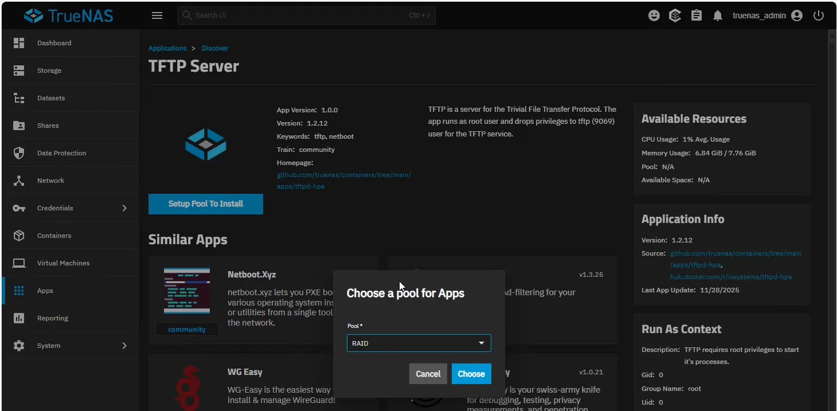Open the alerts bell icon
Image resolution: width=837 pixels, height=411 pixels.
tap(718, 15)
